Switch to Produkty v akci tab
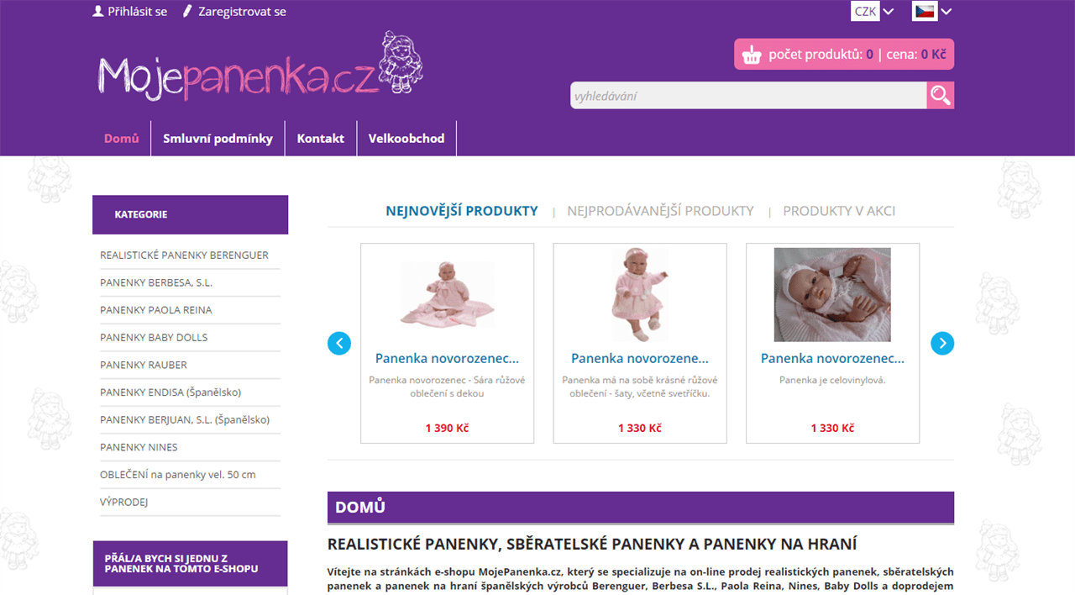This screenshot has height=595, width=1075. click(x=839, y=211)
